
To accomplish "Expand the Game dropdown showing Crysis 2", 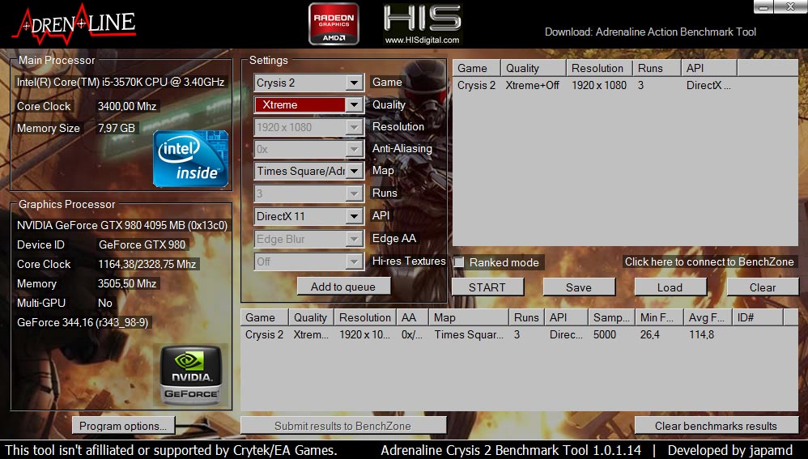I will click(354, 83).
